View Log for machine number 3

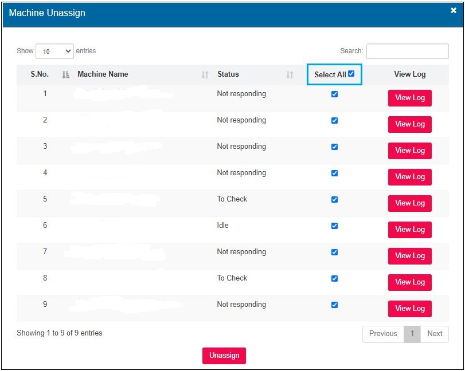tap(409, 151)
